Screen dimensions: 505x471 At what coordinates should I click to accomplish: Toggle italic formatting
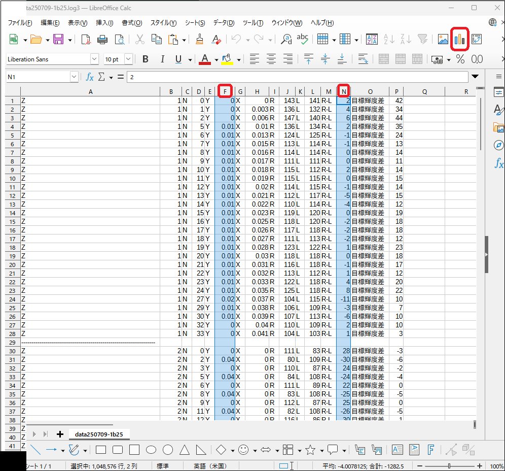point(162,59)
